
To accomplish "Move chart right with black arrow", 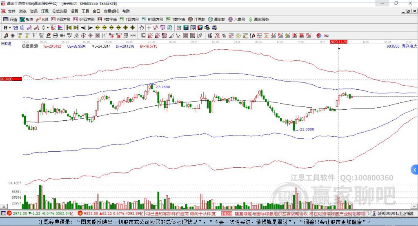I will pos(90,28).
